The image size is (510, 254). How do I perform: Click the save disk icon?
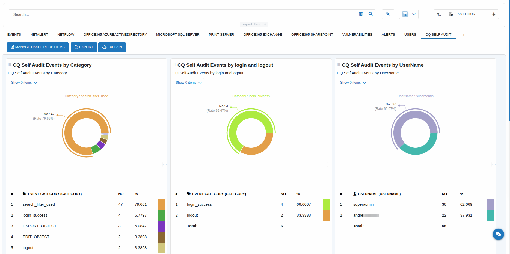[x=405, y=14]
